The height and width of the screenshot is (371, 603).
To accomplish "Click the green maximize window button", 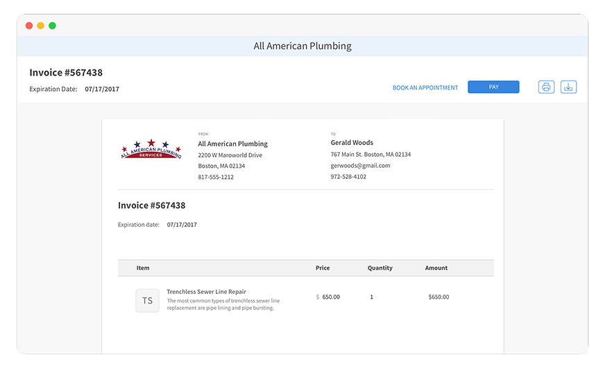I will pos(52,26).
